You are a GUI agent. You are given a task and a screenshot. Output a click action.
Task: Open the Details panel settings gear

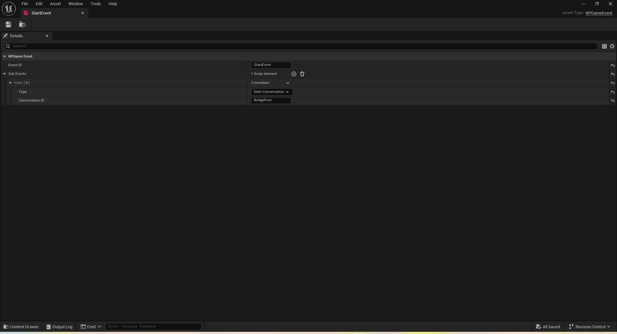coord(612,46)
